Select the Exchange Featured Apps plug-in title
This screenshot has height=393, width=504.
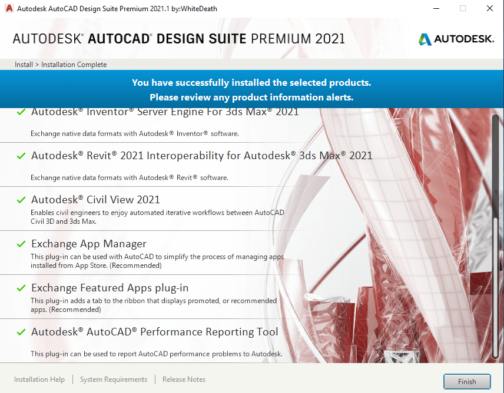pos(110,288)
